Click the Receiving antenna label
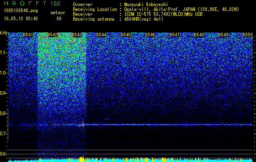256x162 pixels. coord(94,19)
